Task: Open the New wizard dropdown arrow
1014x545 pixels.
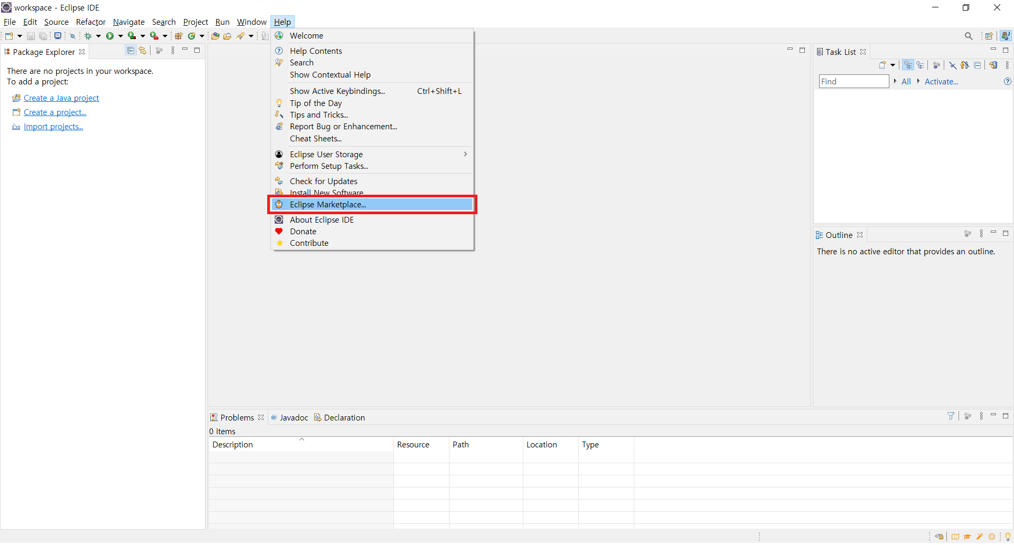Action: click(x=20, y=36)
